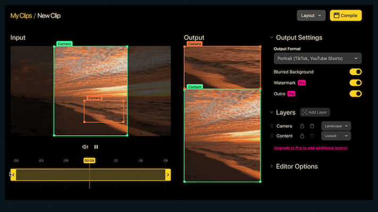378x212 pixels.
Task: Click the :16 mark on the timeline
Action: (x=140, y=161)
